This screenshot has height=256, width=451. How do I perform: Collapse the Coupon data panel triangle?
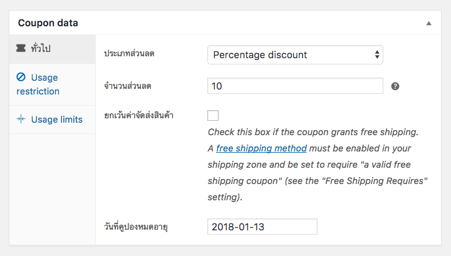click(x=428, y=23)
